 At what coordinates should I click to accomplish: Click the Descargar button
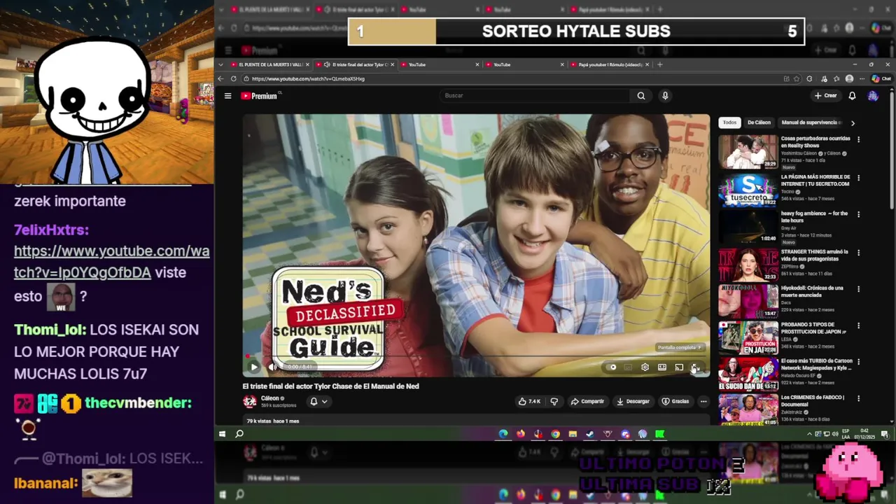(633, 402)
